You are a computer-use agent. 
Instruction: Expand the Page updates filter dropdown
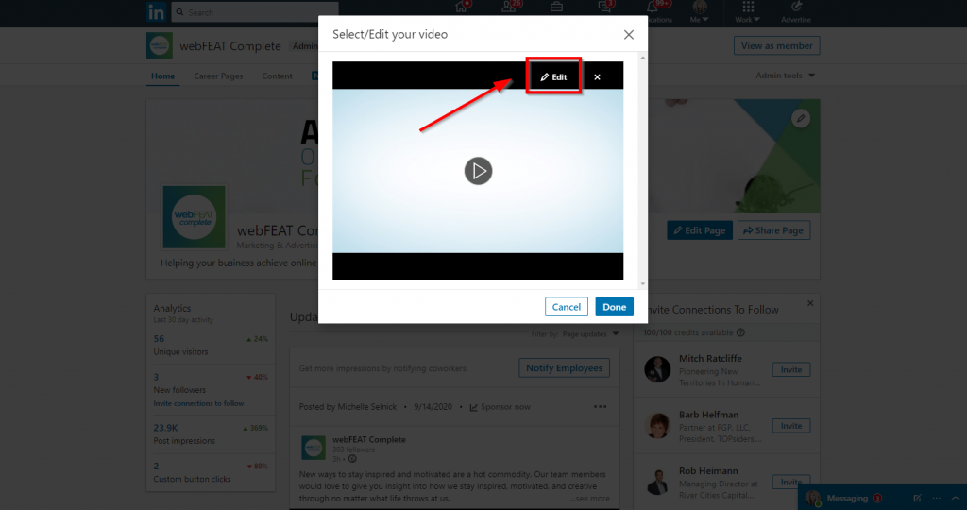[590, 333]
